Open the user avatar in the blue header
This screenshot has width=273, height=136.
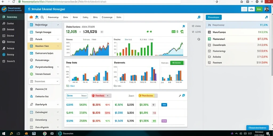tap(266, 9)
